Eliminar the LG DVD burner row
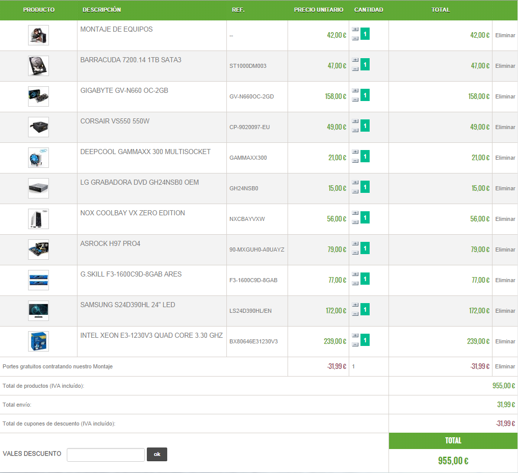This screenshot has height=473, width=518. pyautogui.click(x=505, y=188)
